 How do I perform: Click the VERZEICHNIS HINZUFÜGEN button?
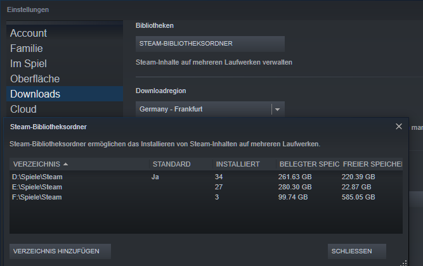click(x=60, y=251)
